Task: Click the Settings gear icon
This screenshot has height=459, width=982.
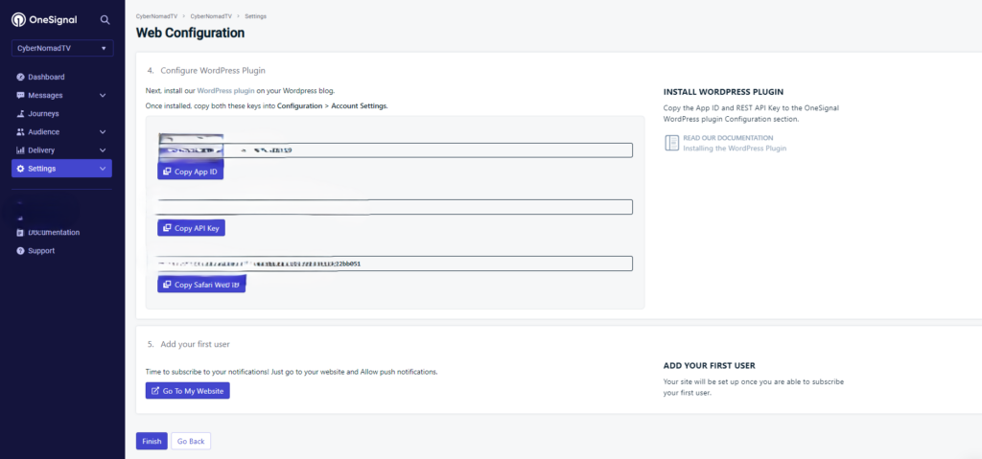Action: click(21, 169)
